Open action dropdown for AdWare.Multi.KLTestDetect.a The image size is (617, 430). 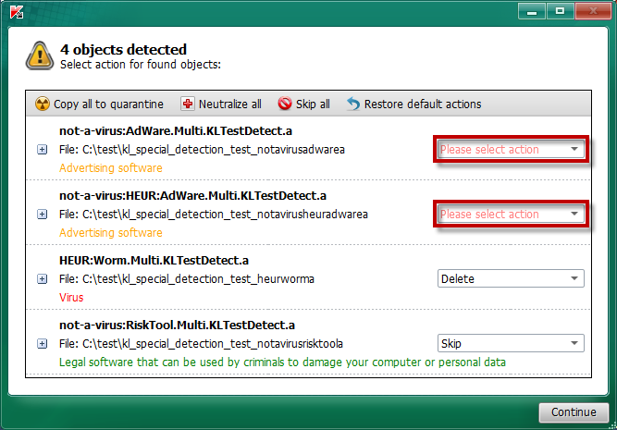click(x=511, y=150)
